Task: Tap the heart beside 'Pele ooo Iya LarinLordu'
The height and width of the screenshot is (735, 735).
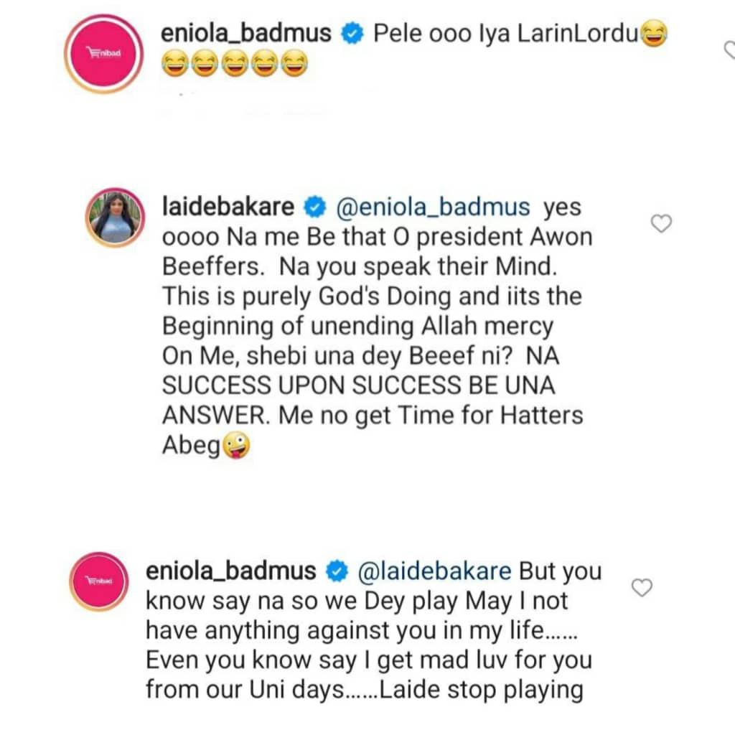Action: 729,50
